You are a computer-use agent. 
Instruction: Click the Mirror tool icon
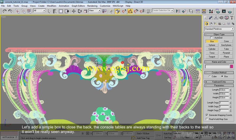178,11
